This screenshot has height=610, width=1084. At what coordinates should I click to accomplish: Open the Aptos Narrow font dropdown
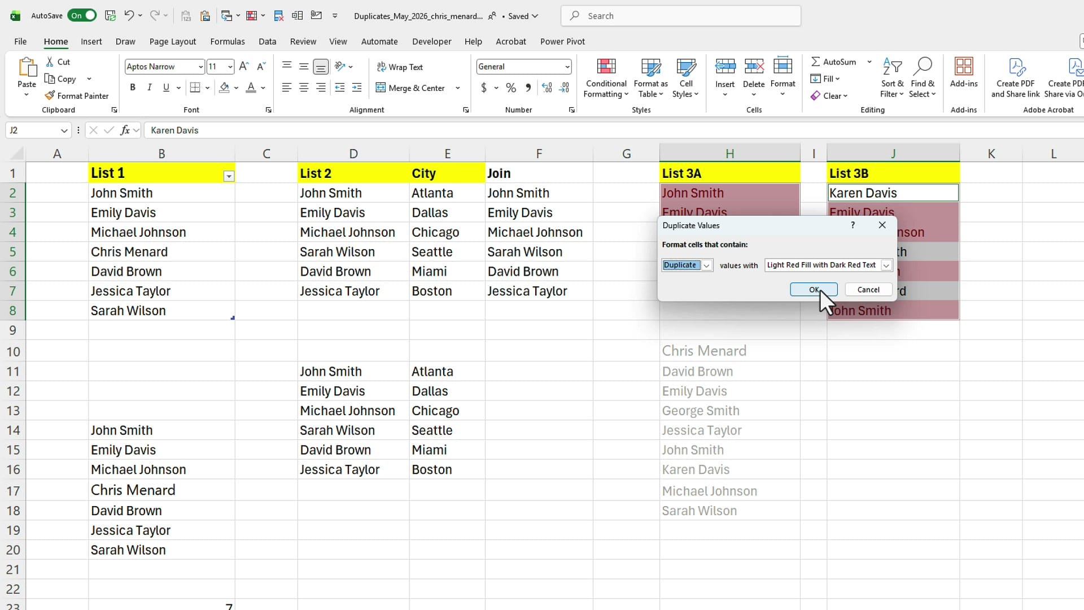pyautogui.click(x=200, y=67)
